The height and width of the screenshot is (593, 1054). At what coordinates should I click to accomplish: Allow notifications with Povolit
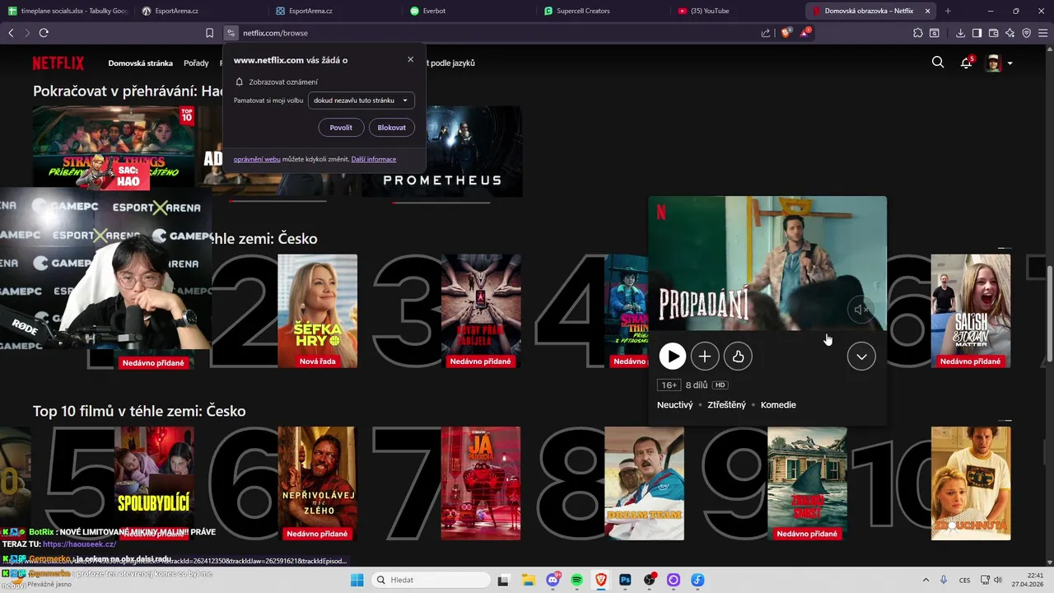(x=341, y=128)
